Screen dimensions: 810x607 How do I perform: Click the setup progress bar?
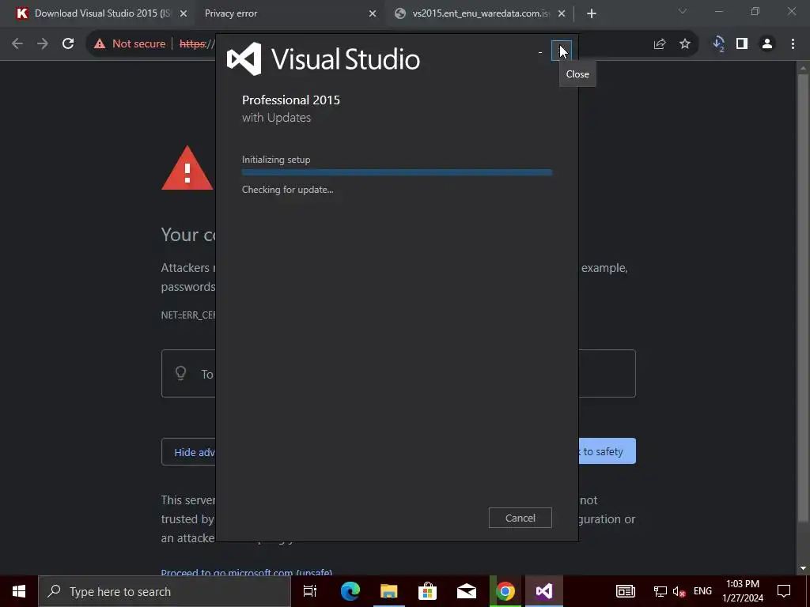point(397,172)
